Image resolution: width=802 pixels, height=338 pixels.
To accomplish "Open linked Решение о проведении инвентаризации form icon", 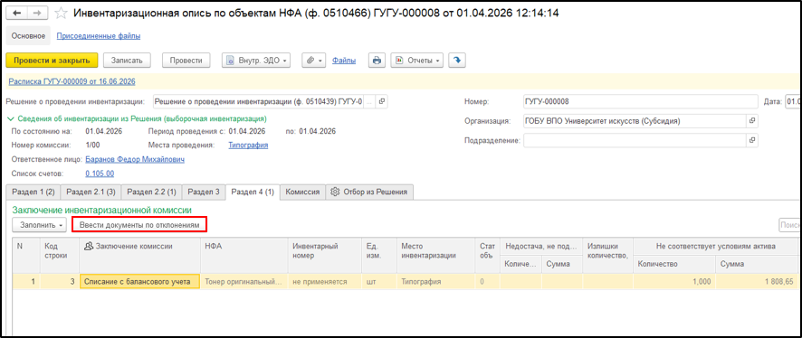I will coord(382,101).
